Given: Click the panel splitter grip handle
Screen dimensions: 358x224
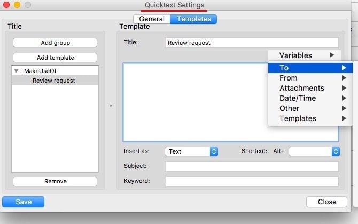Looking at the screenshot, I should (x=111, y=106).
